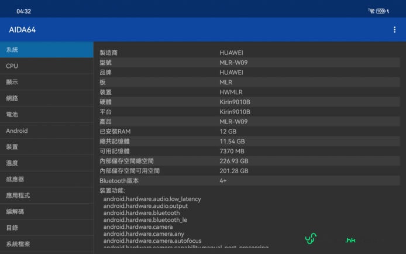This screenshot has width=406, height=254.
Task: Tap the 裝置功能 label
Action: click(x=112, y=191)
